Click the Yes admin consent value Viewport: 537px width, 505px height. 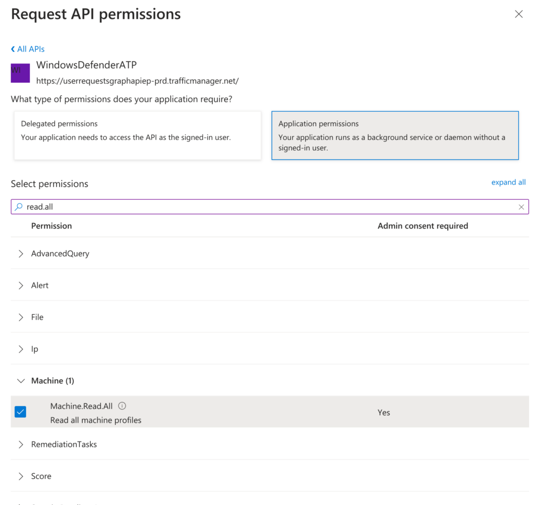[384, 413]
